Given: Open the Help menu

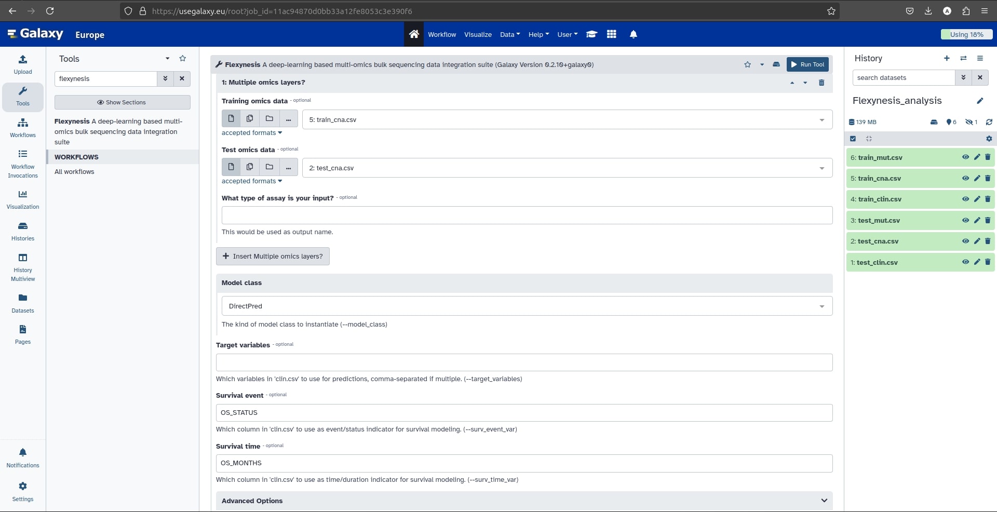Looking at the screenshot, I should [538, 34].
